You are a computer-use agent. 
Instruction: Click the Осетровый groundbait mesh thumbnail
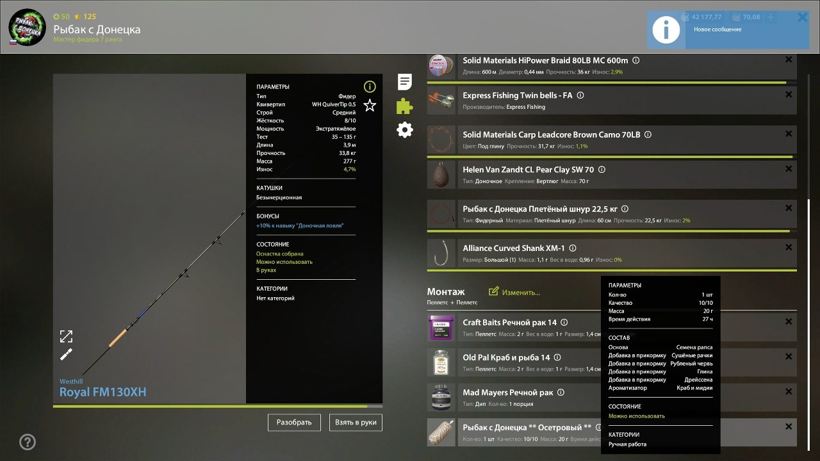441,433
